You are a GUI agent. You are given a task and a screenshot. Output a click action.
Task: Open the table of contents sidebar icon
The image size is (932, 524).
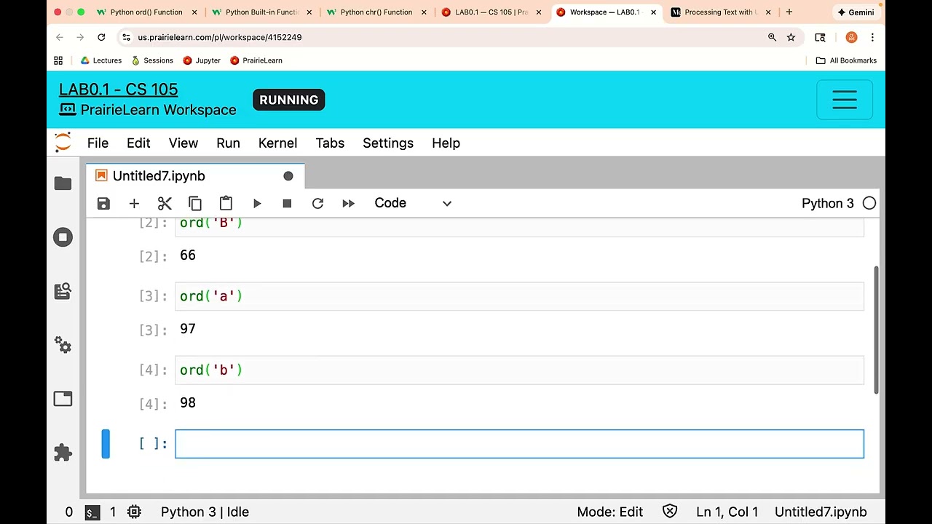(63, 291)
